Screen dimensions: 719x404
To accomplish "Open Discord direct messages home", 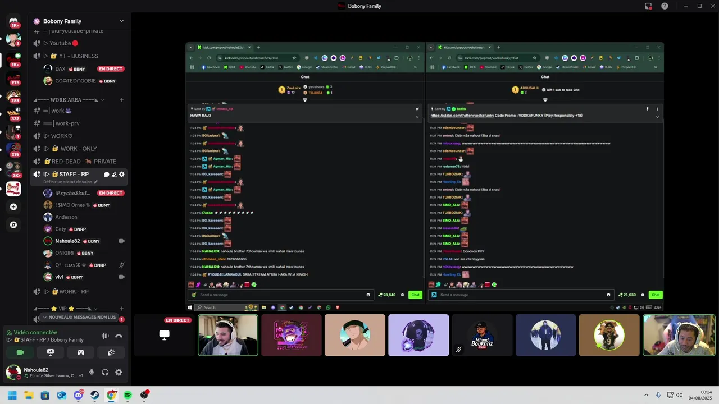I will point(13,21).
